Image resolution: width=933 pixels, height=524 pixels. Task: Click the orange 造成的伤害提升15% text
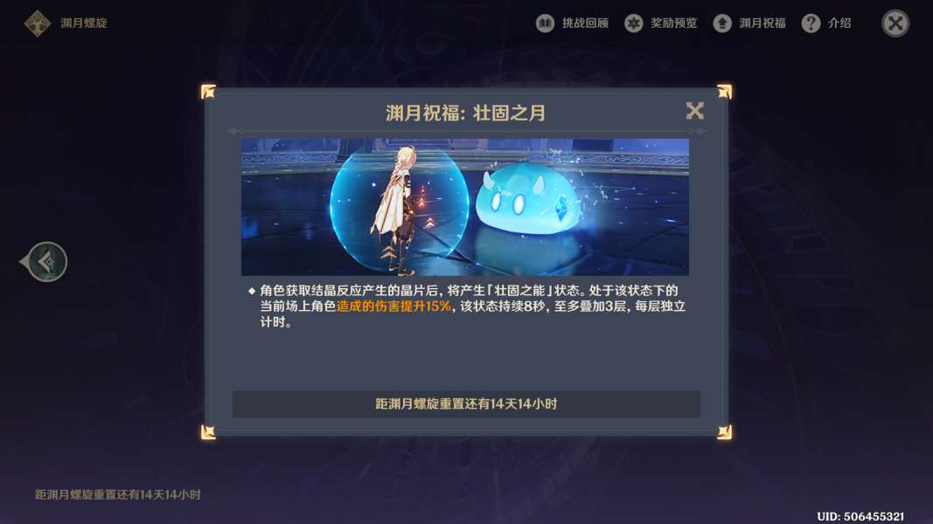(393, 307)
